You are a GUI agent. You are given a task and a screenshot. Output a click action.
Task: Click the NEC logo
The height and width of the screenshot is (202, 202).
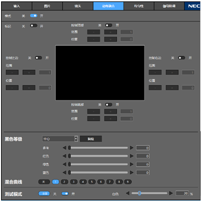(193, 6)
